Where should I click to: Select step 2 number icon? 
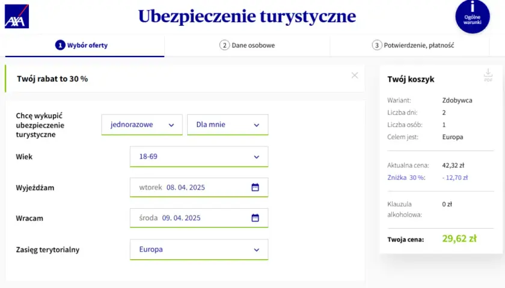click(224, 46)
